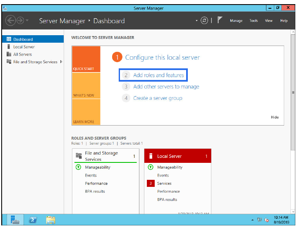Screen dimensions: 297x237
Task: Open PowerShell from the taskbar
Action: pyautogui.click(x=33, y=220)
